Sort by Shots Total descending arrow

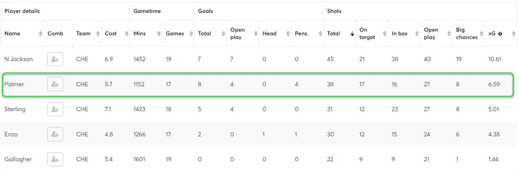(352, 34)
